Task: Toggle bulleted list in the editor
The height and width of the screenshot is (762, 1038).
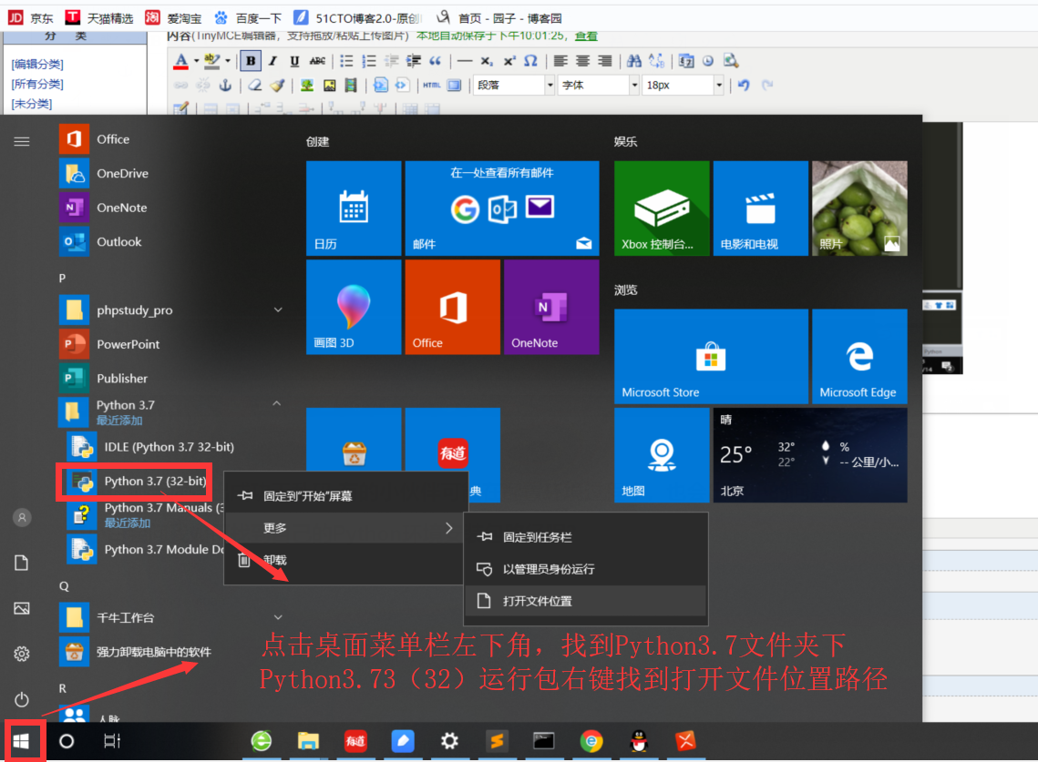Action: (346, 61)
